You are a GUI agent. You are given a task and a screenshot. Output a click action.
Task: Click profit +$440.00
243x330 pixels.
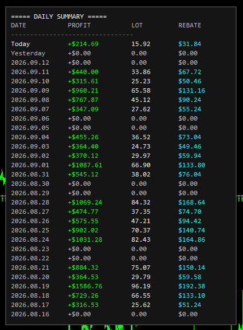tap(83, 72)
